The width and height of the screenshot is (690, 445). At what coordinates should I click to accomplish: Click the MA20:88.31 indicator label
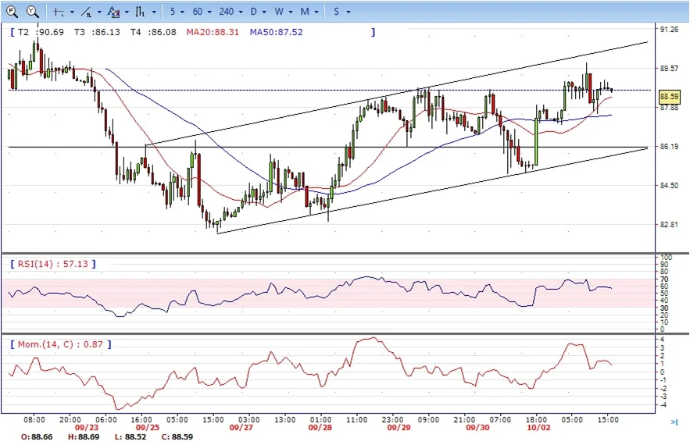[213, 32]
